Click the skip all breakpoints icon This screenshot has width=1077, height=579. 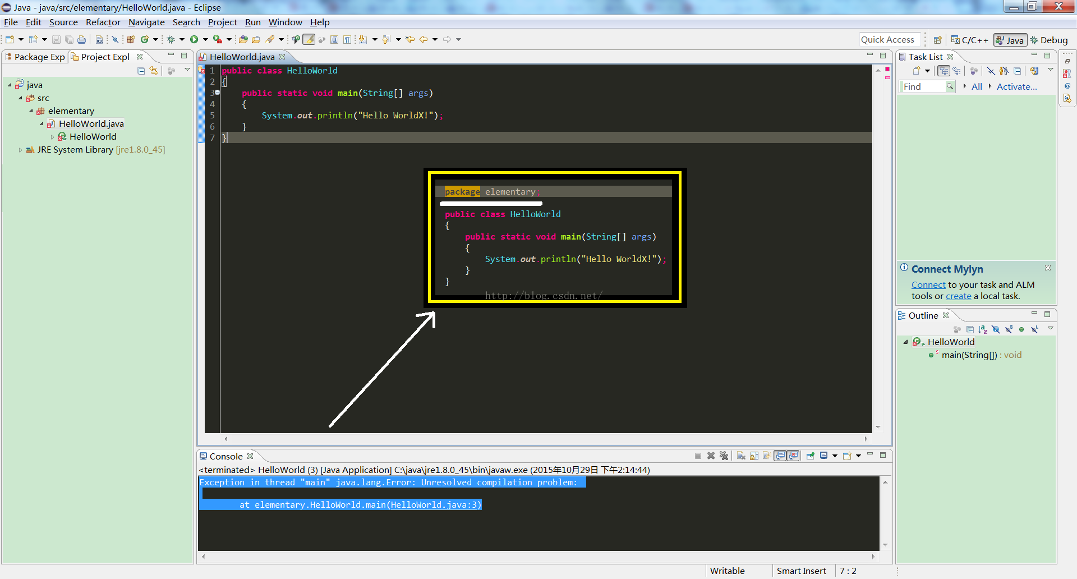pos(115,39)
